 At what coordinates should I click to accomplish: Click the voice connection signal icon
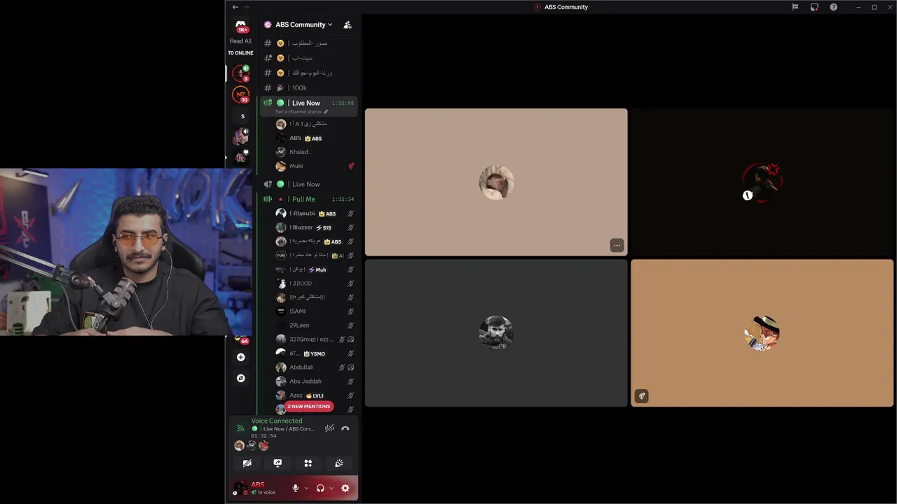[240, 428]
